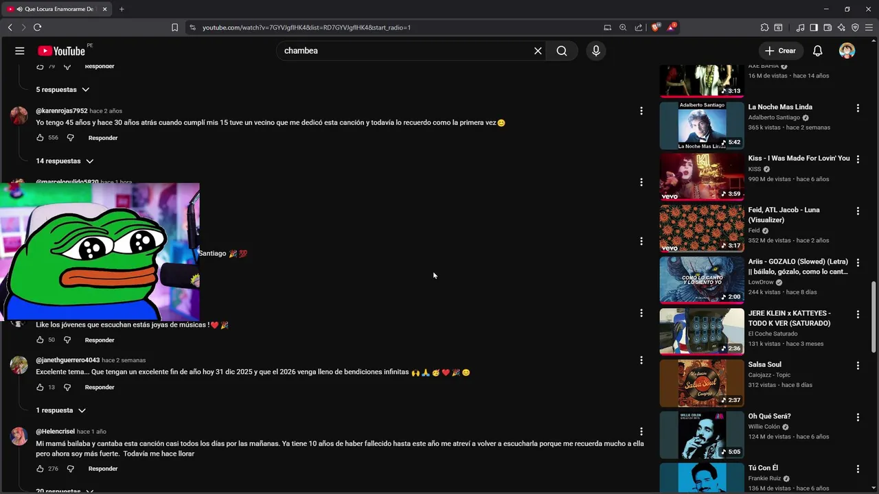Open options for Salsa Soul video
Image resolution: width=879 pixels, height=494 pixels.
pyautogui.click(x=858, y=366)
